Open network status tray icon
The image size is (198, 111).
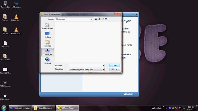pyautogui.click(x=180, y=108)
